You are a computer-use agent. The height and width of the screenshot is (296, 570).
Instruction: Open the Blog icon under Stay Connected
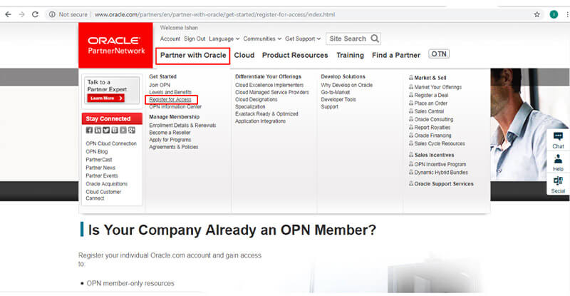115,131
